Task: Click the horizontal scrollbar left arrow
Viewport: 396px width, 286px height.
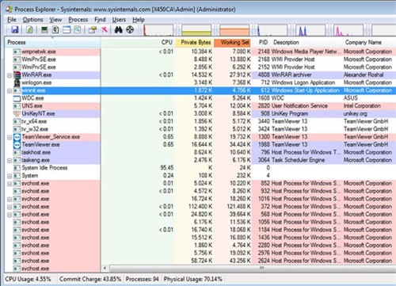Action: pyautogui.click(x=105, y=269)
